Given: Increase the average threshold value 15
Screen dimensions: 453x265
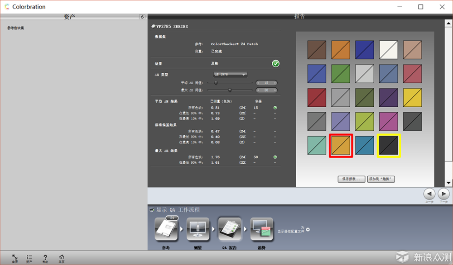Looking at the screenshot, I should click(275, 83).
